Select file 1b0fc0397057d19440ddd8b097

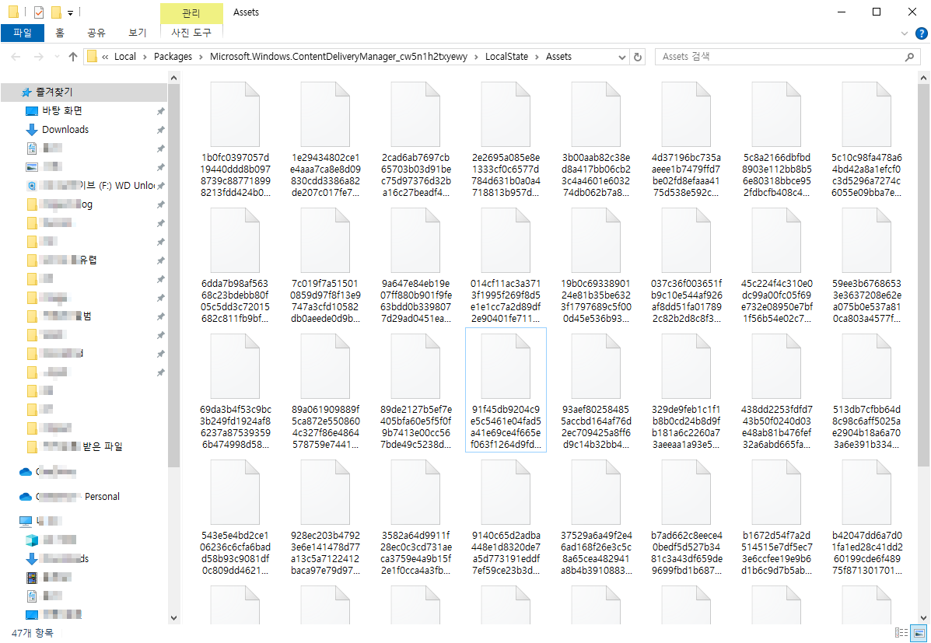(235, 139)
